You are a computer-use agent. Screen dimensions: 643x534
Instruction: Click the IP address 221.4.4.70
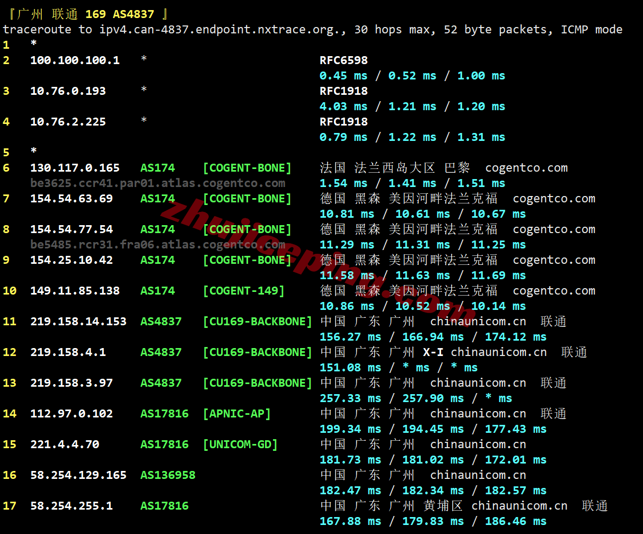pos(65,444)
